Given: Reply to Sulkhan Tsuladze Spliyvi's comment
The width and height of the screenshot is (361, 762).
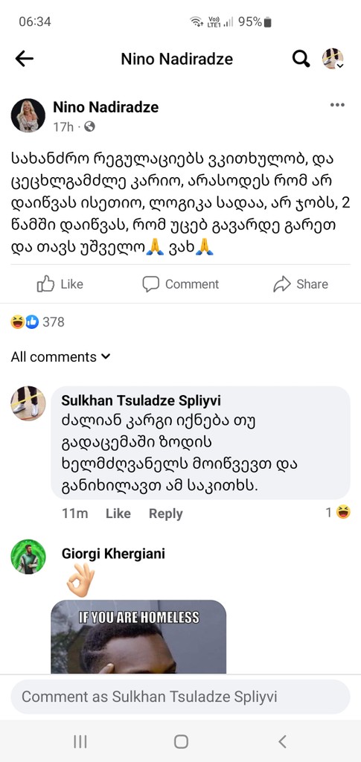Looking at the screenshot, I should [166, 513].
